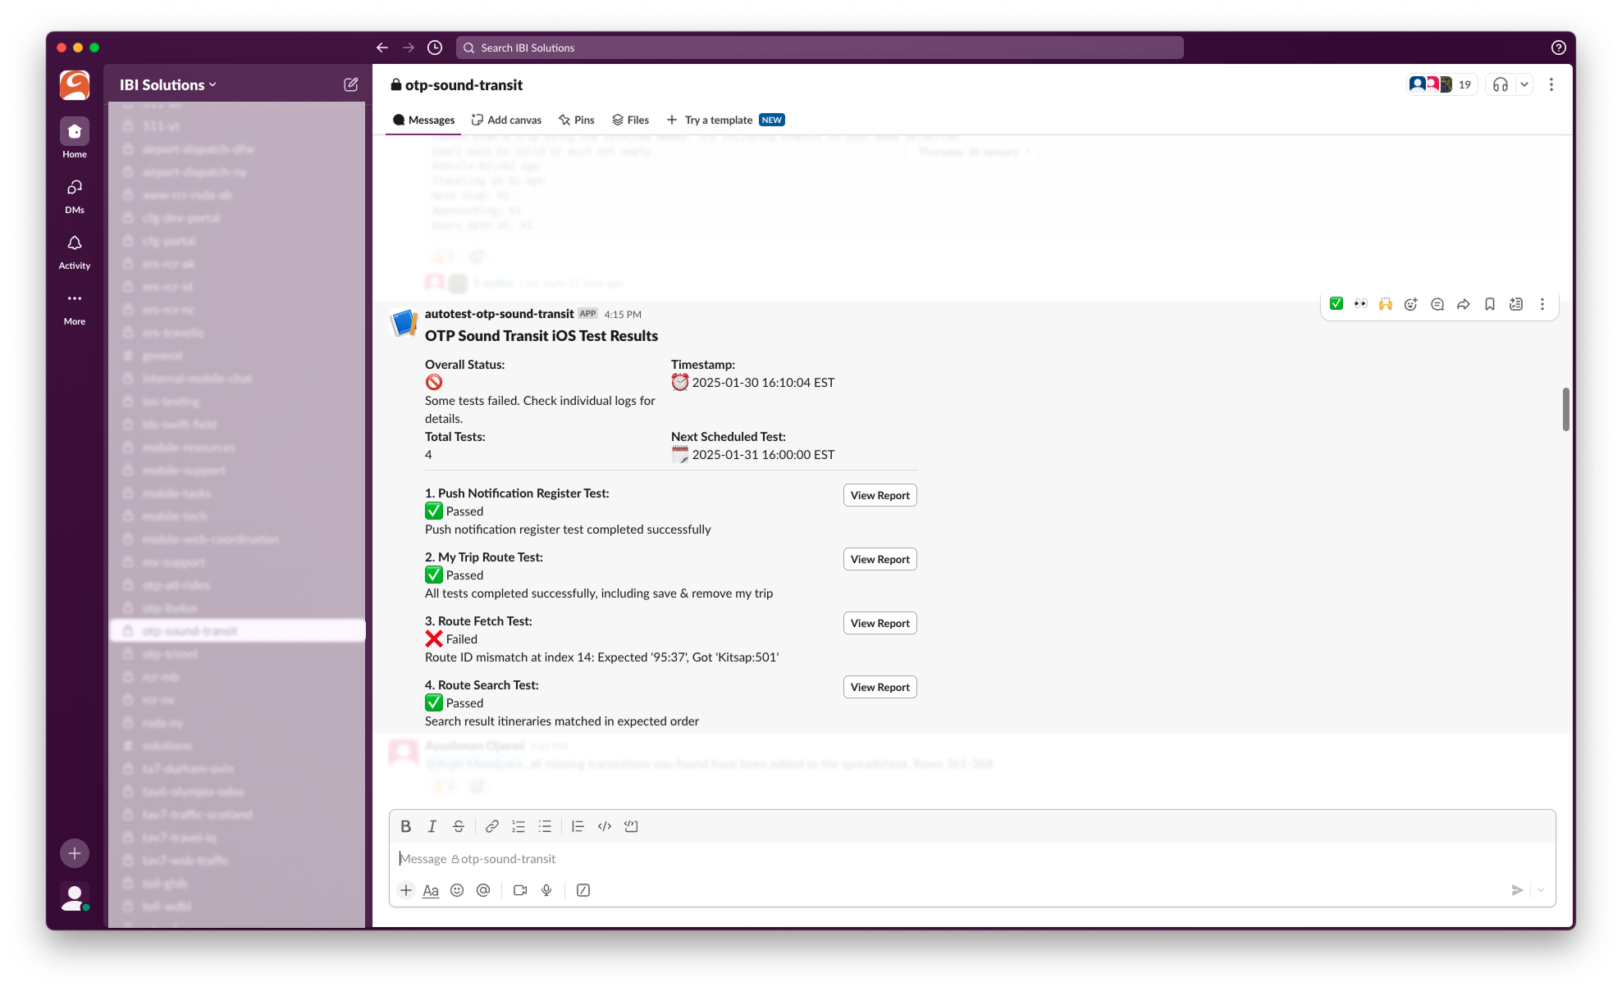Viewport: 1622px width, 991px height.
Task: View Report for Route Fetch Test
Action: click(x=880, y=623)
